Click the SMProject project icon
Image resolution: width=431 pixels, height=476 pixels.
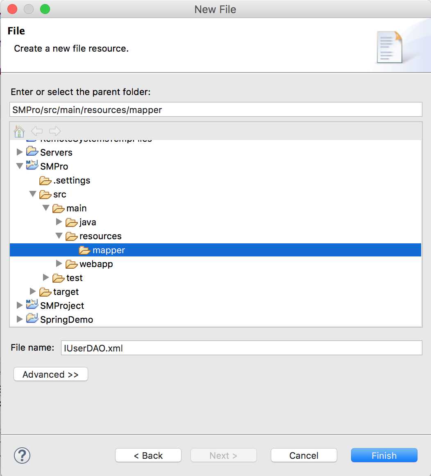point(32,306)
